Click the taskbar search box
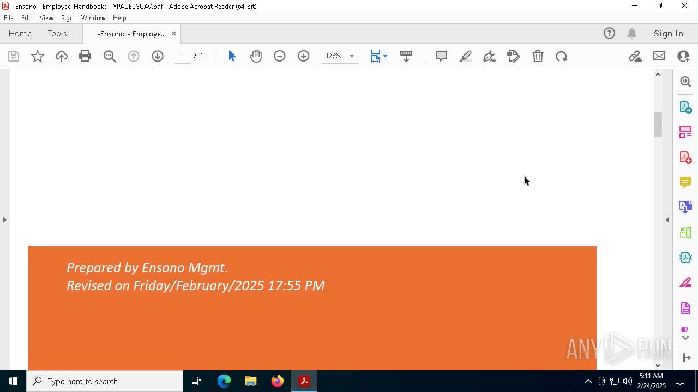698x392 pixels. click(x=105, y=381)
